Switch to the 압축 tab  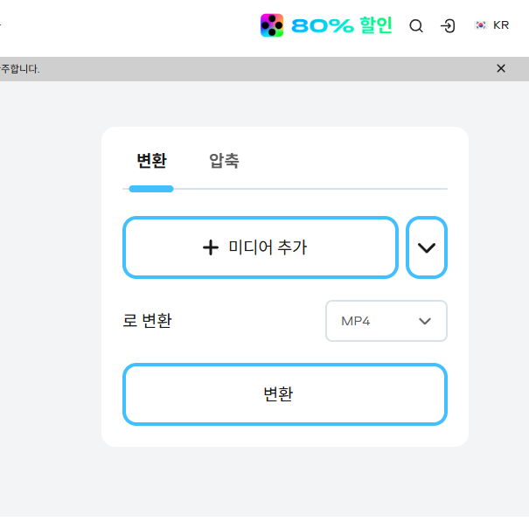coord(224,161)
